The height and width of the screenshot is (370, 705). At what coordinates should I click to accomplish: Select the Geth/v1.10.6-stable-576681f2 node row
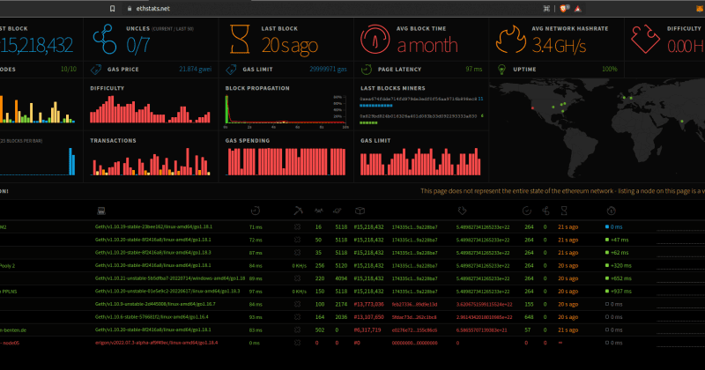(x=352, y=317)
